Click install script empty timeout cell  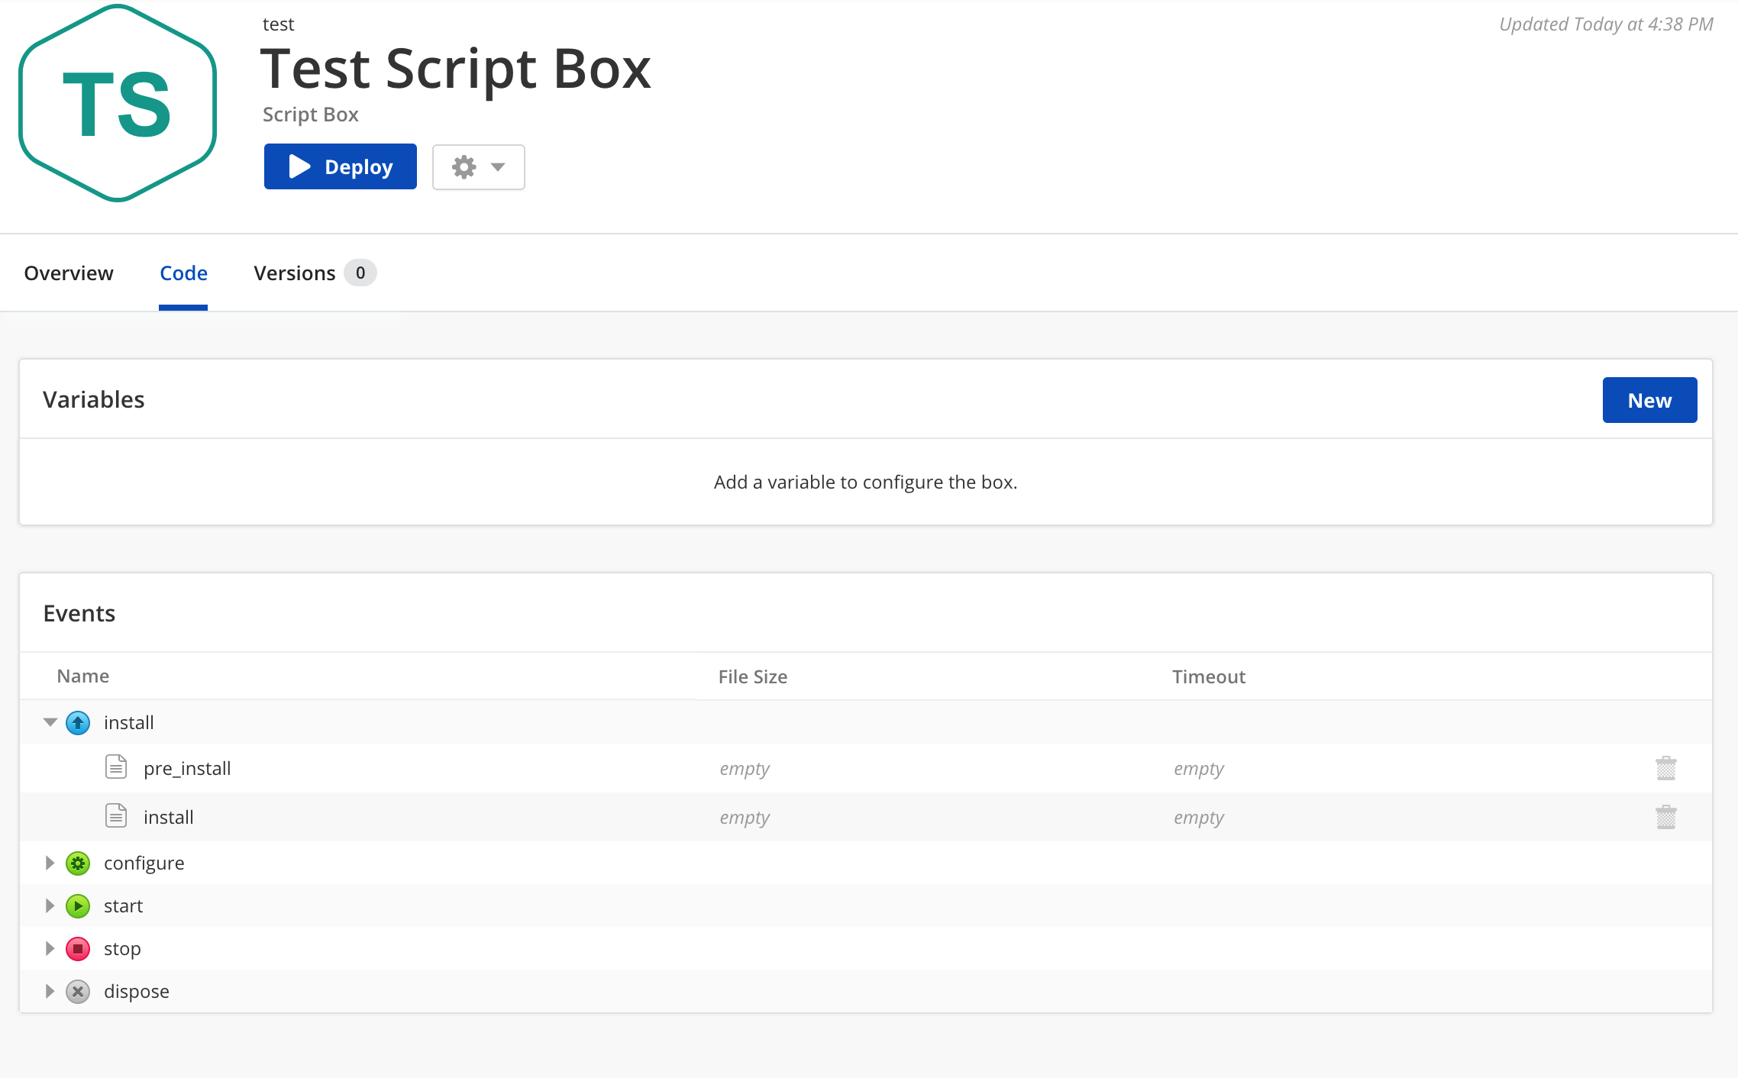(1199, 818)
